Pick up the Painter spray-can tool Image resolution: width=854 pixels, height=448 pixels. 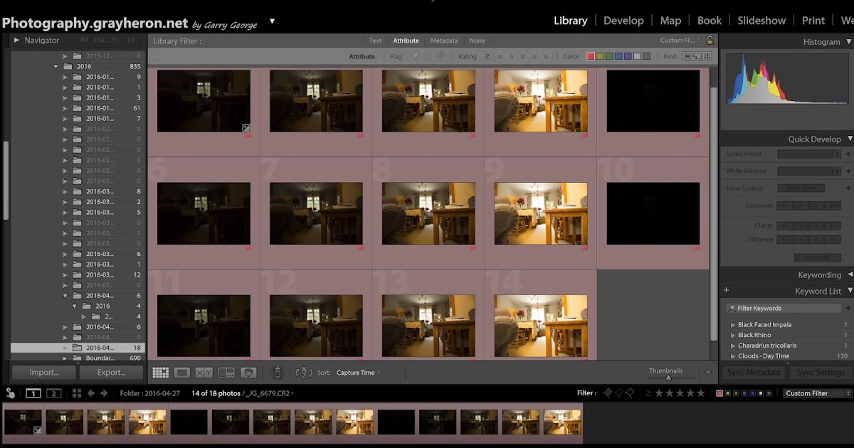pos(278,372)
